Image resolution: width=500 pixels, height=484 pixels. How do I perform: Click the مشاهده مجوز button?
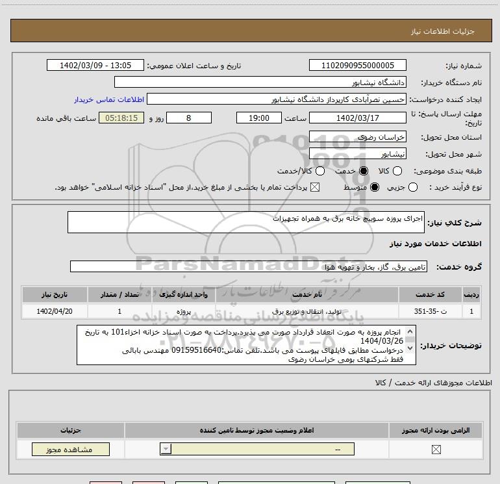pos(71,449)
